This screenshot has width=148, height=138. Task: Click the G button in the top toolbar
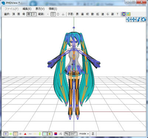[108, 14]
